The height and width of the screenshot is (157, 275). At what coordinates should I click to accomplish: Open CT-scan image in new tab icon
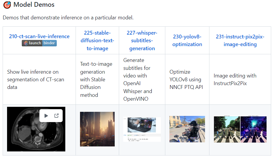coord(56,116)
